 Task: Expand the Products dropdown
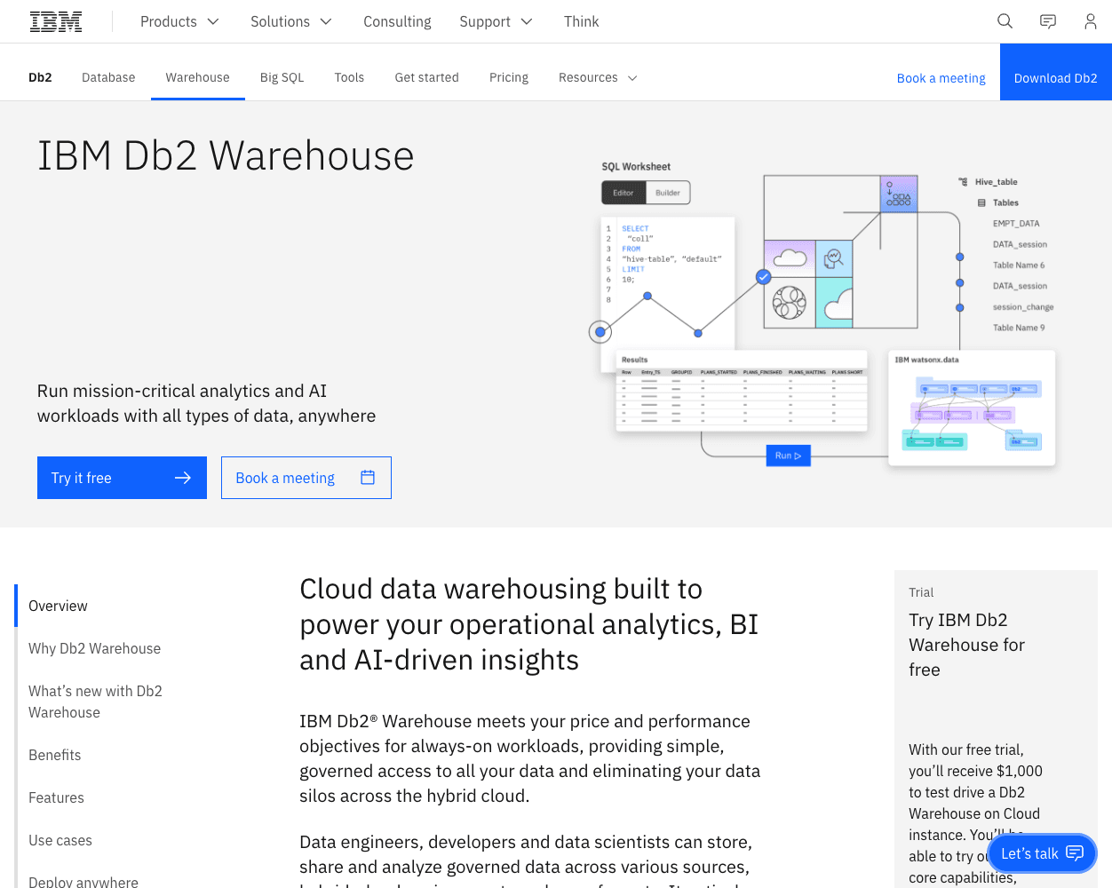180,21
